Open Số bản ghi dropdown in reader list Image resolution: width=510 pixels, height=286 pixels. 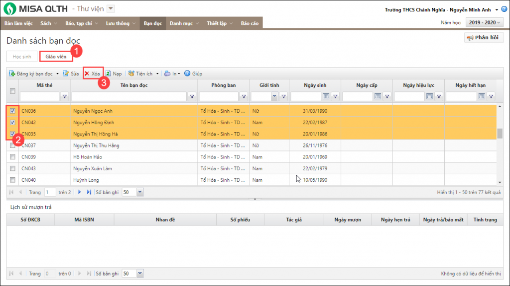point(139,192)
